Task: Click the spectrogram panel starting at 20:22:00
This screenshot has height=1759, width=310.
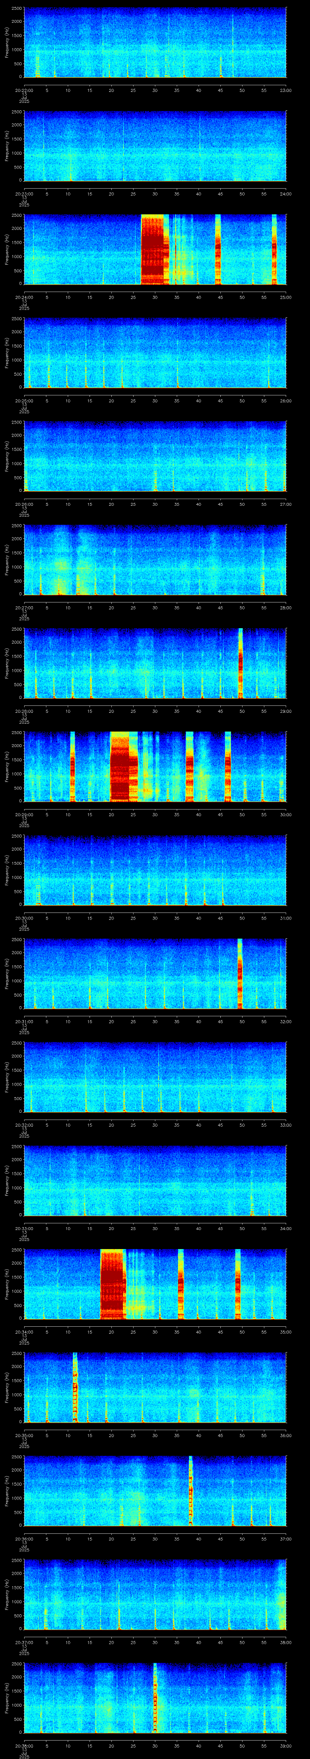Action: coord(155,42)
